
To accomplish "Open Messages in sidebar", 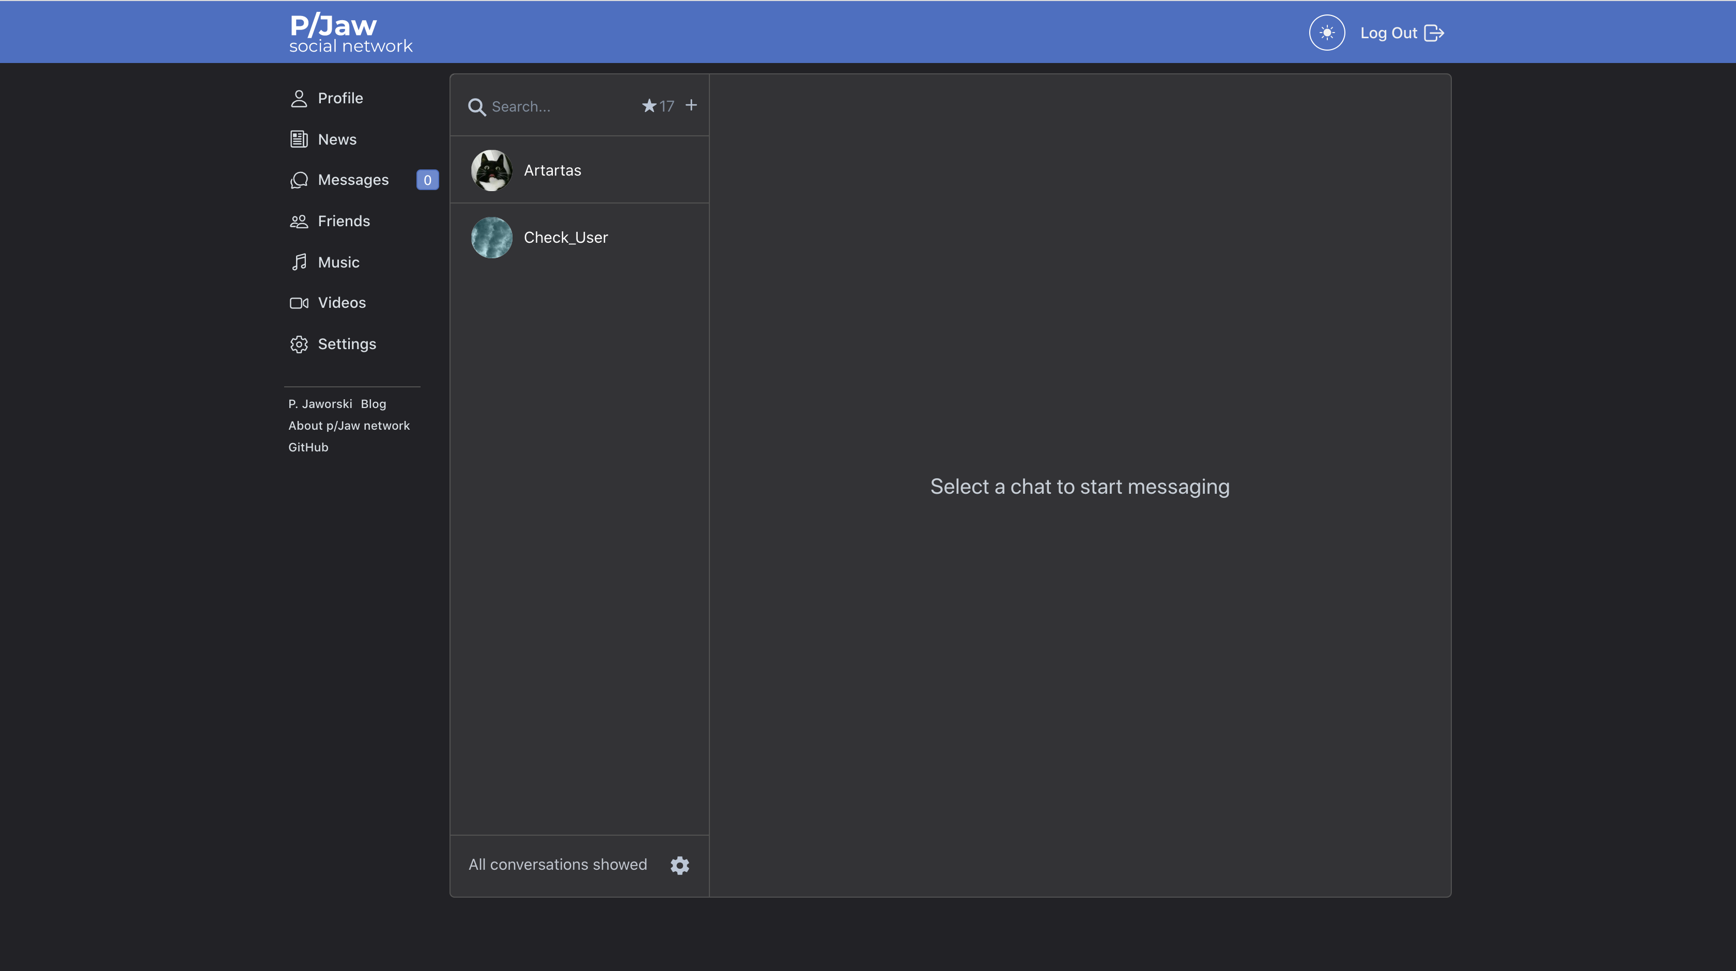I will (x=339, y=180).
